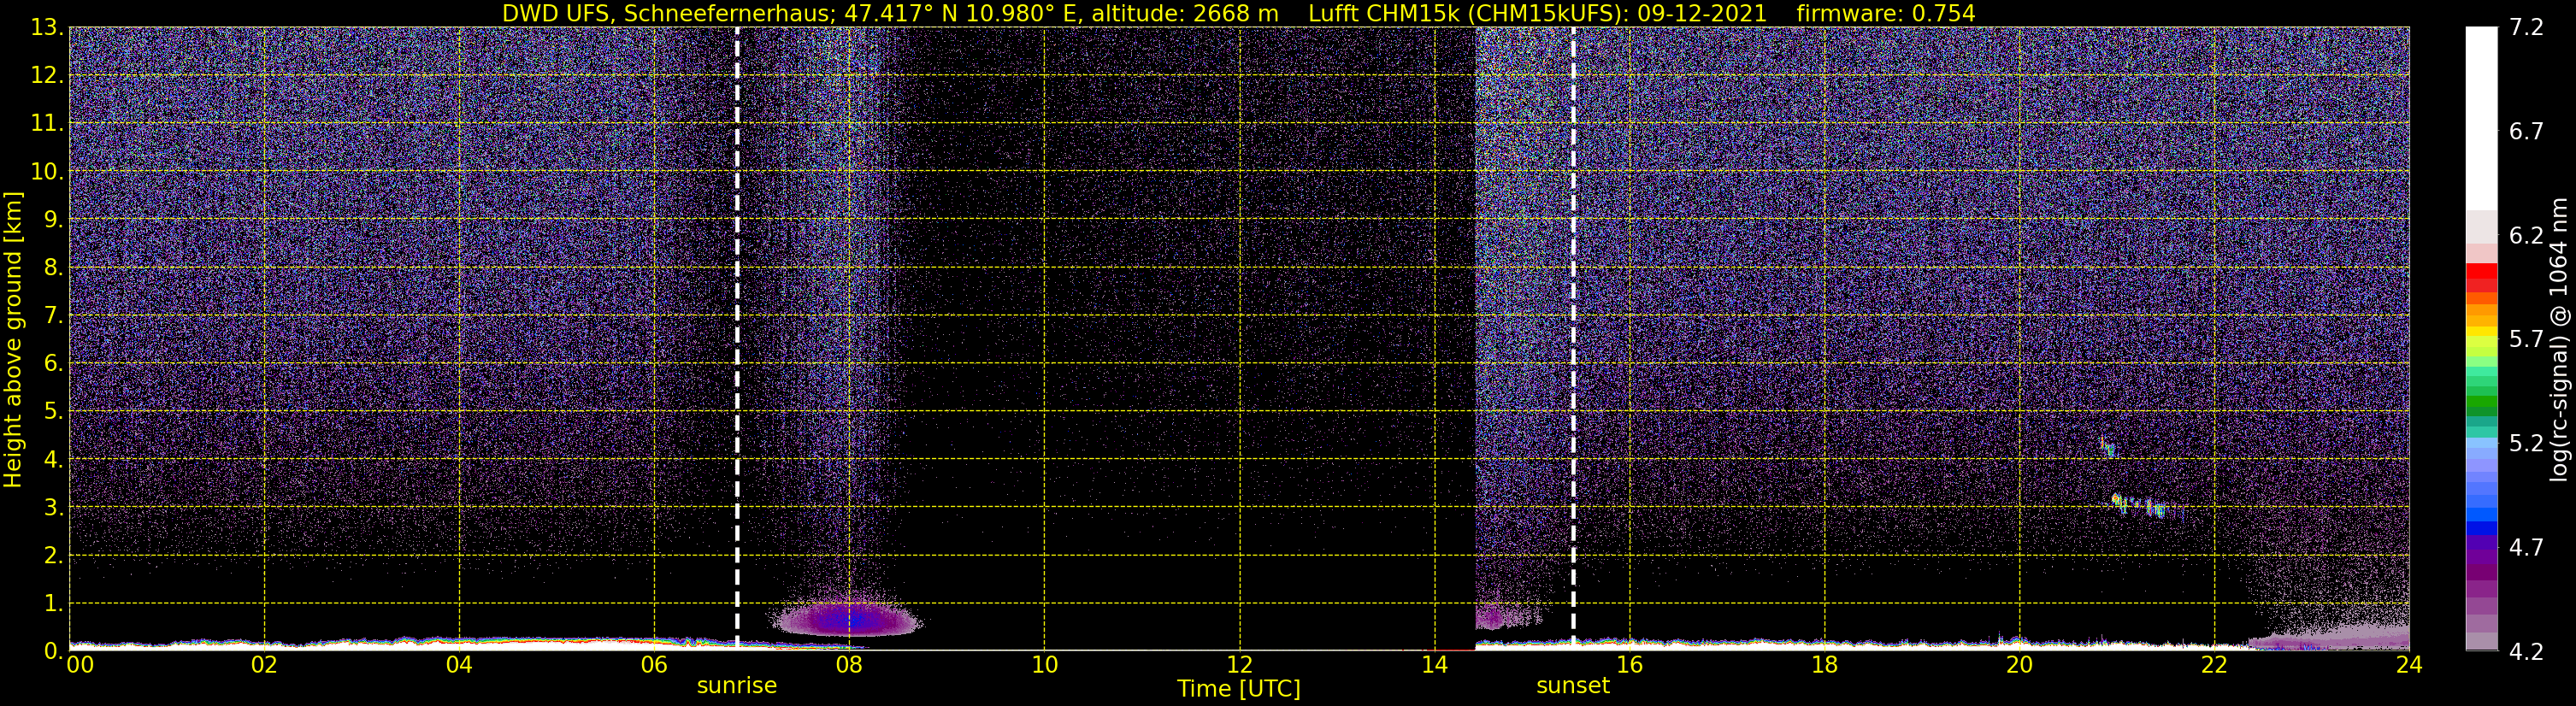The image size is (2576, 706).
Task: Click the colorbar tick label "5.7"
Action: (x=2526, y=339)
